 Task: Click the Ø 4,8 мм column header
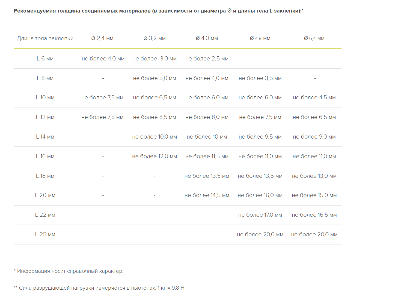coord(260,38)
